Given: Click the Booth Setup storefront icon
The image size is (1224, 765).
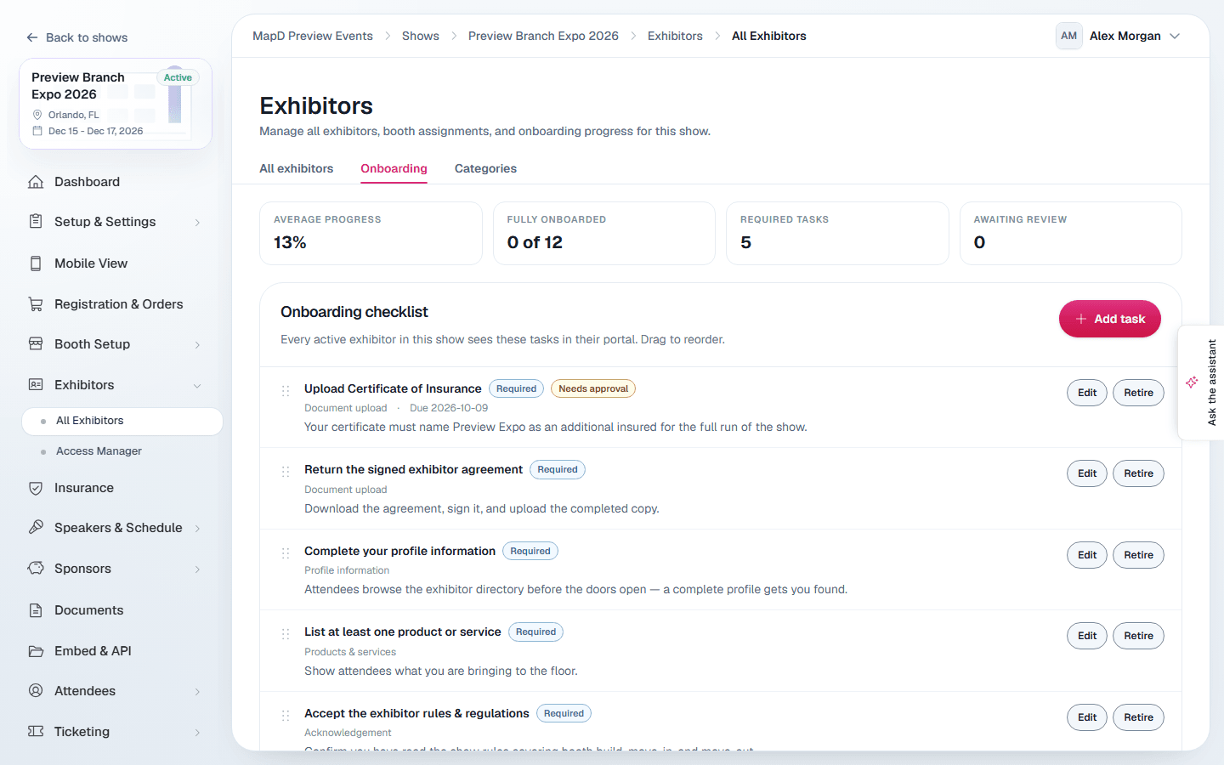Looking at the screenshot, I should [x=36, y=344].
